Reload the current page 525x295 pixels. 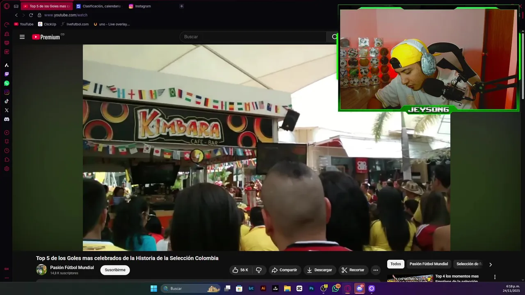click(31, 15)
